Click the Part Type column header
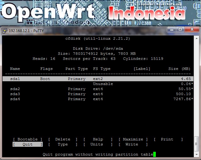The height and width of the screenshot is (160, 201). tap(77, 69)
